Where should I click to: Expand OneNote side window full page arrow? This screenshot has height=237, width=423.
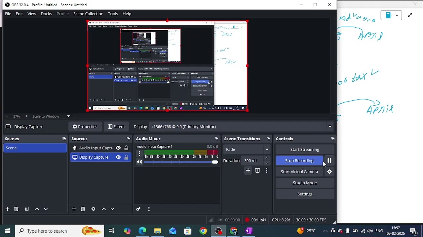[410, 15]
